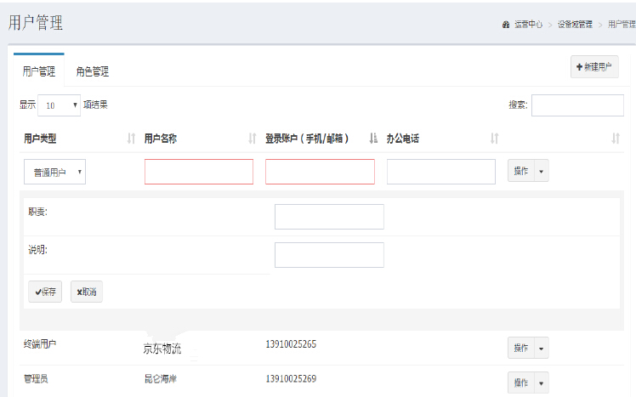Focus the 用户名称 text field
The width and height of the screenshot is (636, 397).
tap(199, 172)
